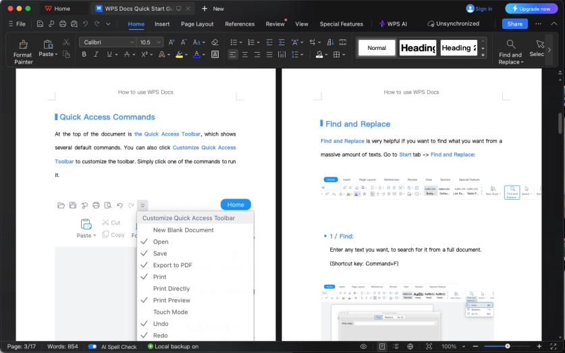Open WPS AI
The image size is (565, 353).
[393, 24]
